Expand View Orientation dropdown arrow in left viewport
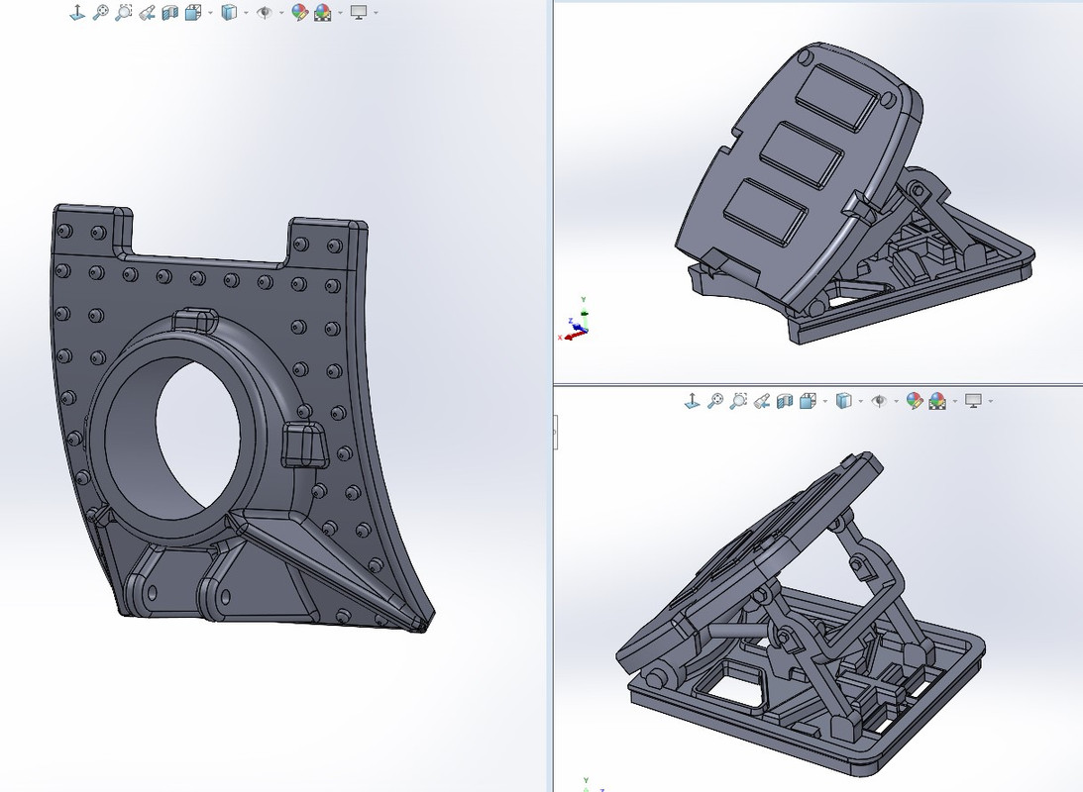The height and width of the screenshot is (792, 1083). tap(210, 13)
